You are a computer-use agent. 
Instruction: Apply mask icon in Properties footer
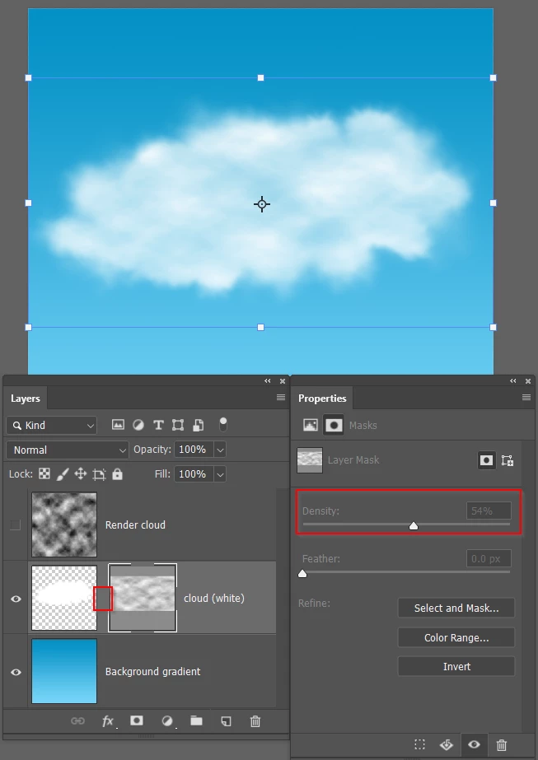coord(447,744)
